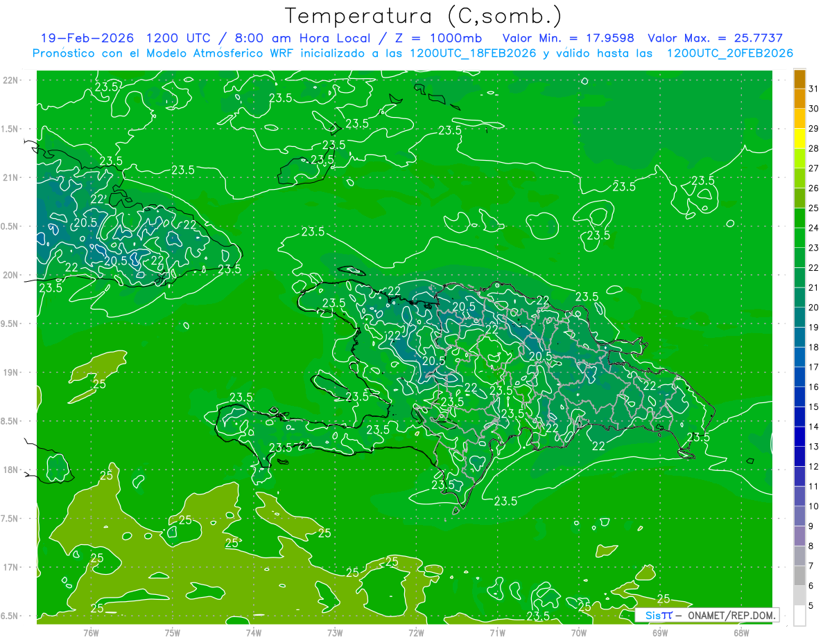Click the '69W' longitude axis label
832x642 pixels.
[x=660, y=632]
